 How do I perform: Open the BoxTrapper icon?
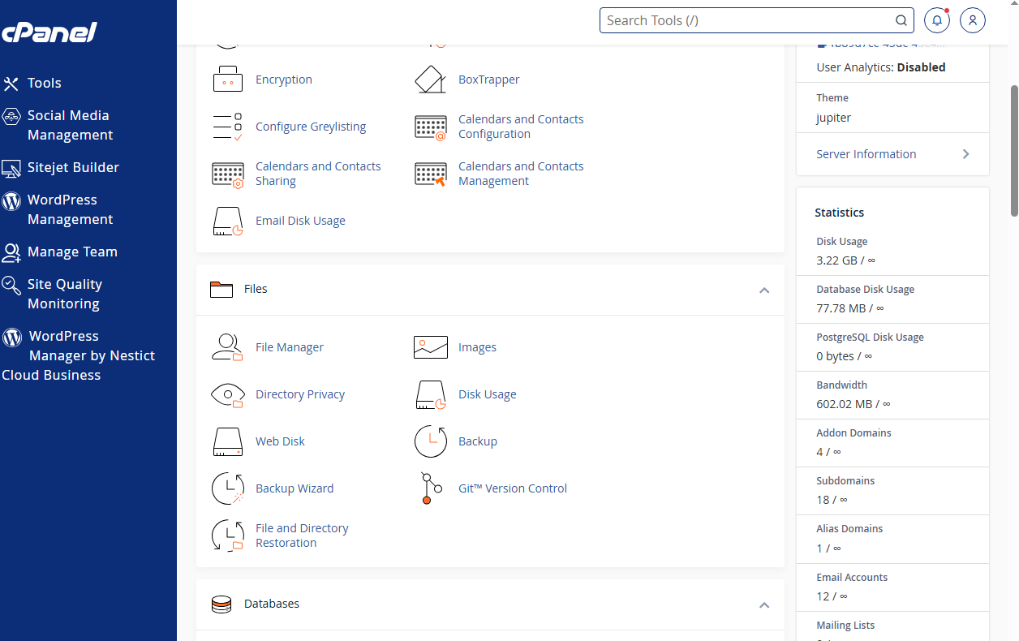(430, 80)
